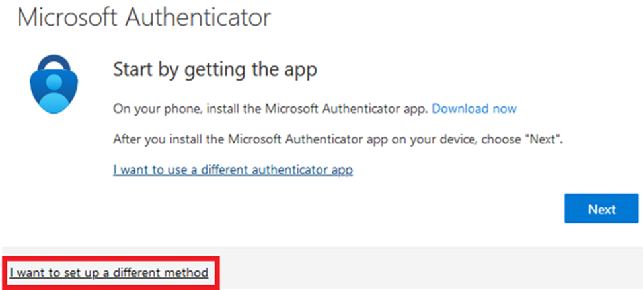Click the Microsoft Authenticator lock icon
This screenshot has height=290, width=643.
coord(54,84)
